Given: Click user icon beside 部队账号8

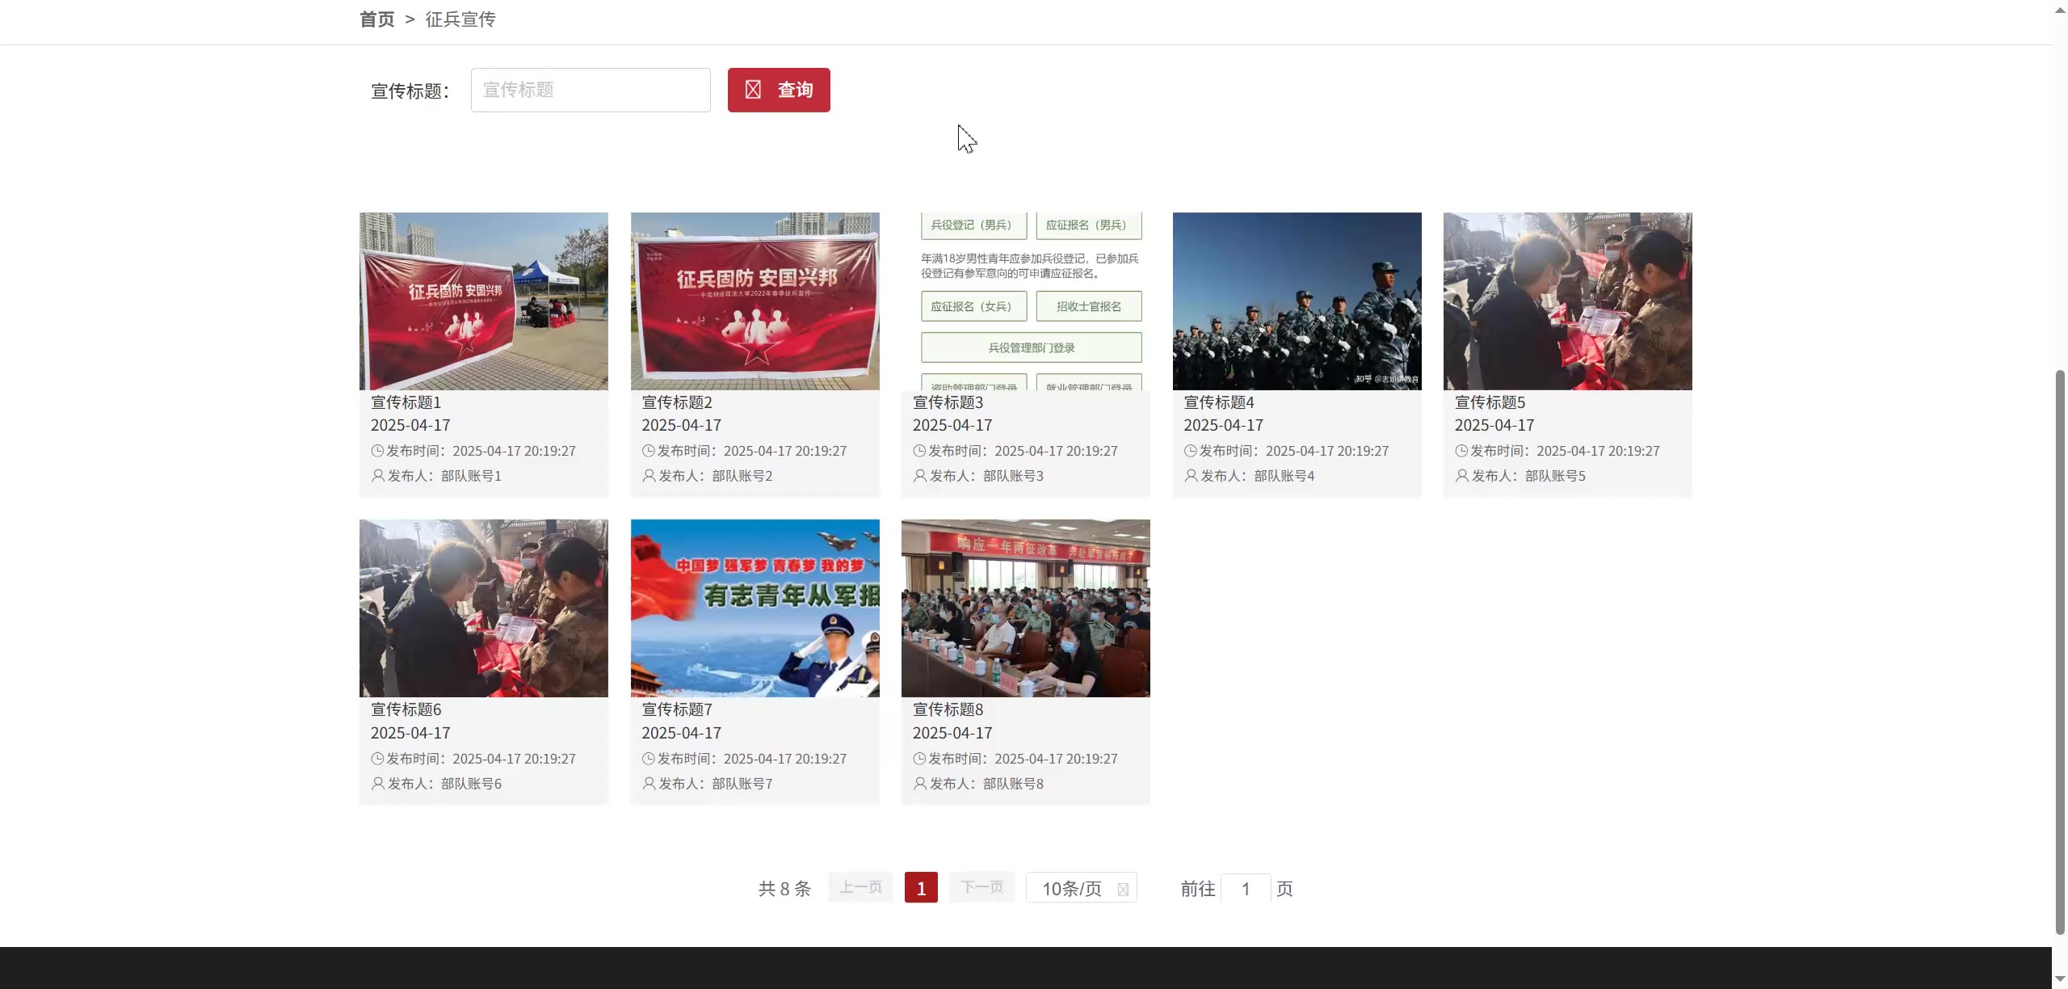Looking at the screenshot, I should (920, 784).
